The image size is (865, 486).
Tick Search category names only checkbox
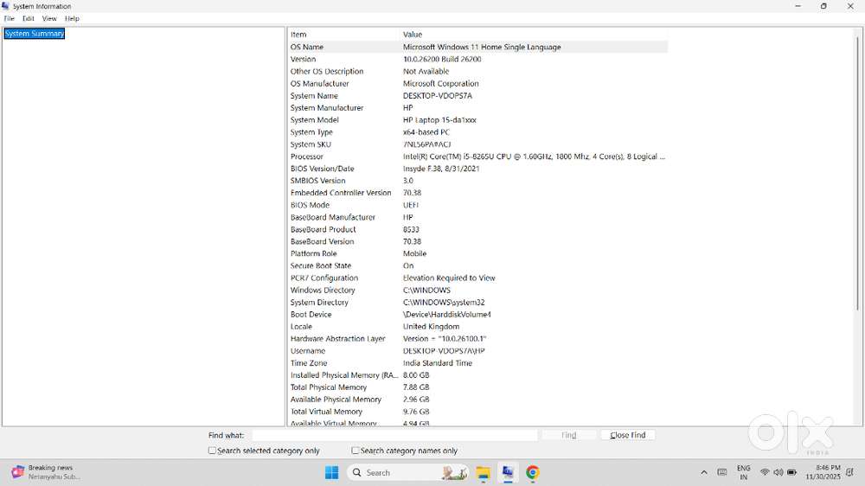point(356,451)
